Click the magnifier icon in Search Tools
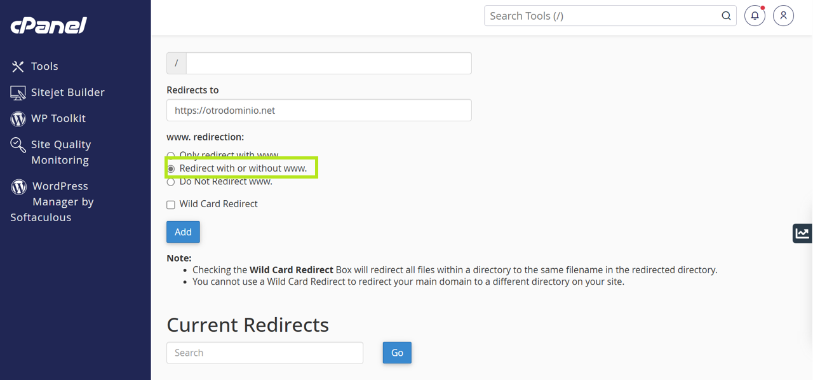This screenshot has height=380, width=813. pos(726,16)
